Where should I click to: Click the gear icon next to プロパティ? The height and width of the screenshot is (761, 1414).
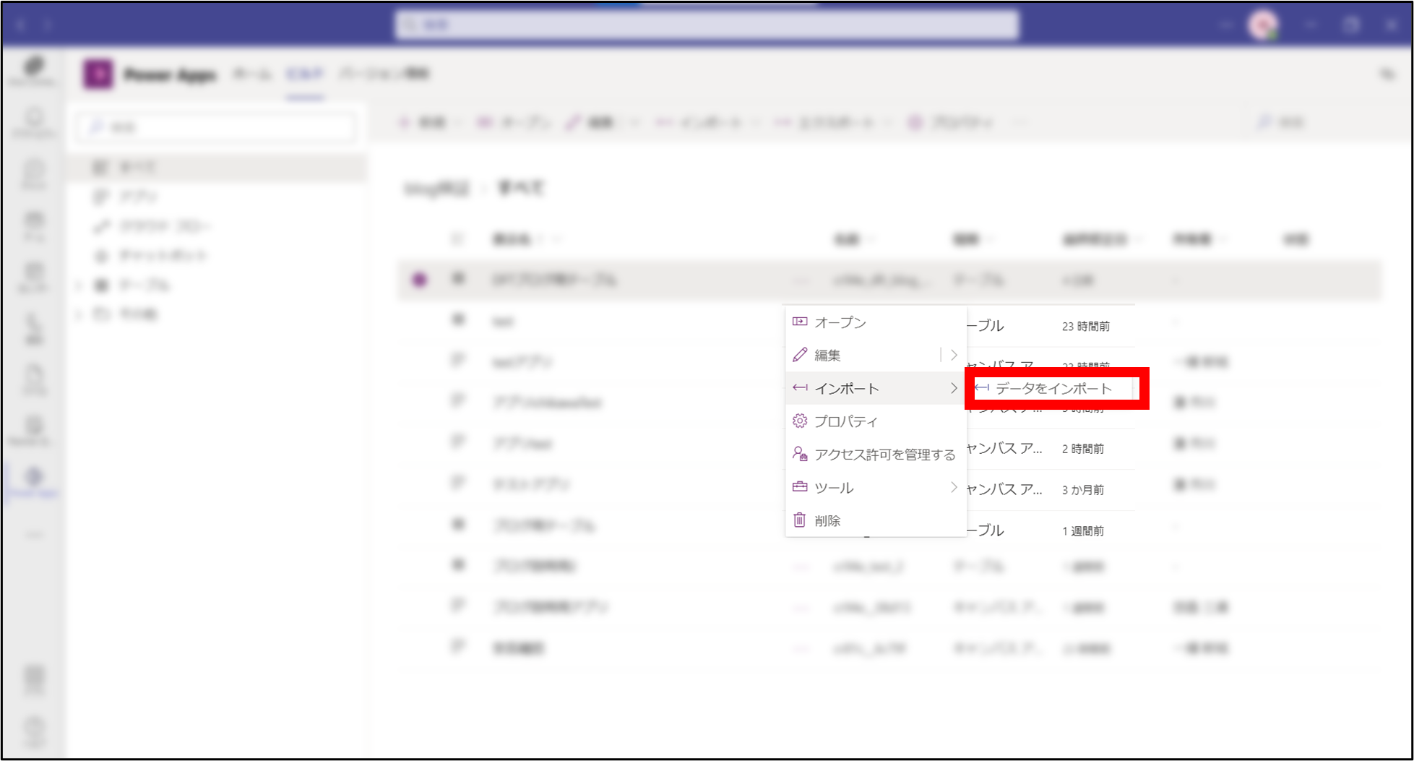(799, 421)
